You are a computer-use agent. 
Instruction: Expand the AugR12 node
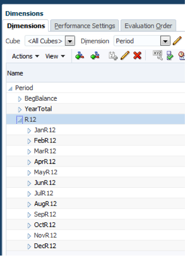pos(29,204)
